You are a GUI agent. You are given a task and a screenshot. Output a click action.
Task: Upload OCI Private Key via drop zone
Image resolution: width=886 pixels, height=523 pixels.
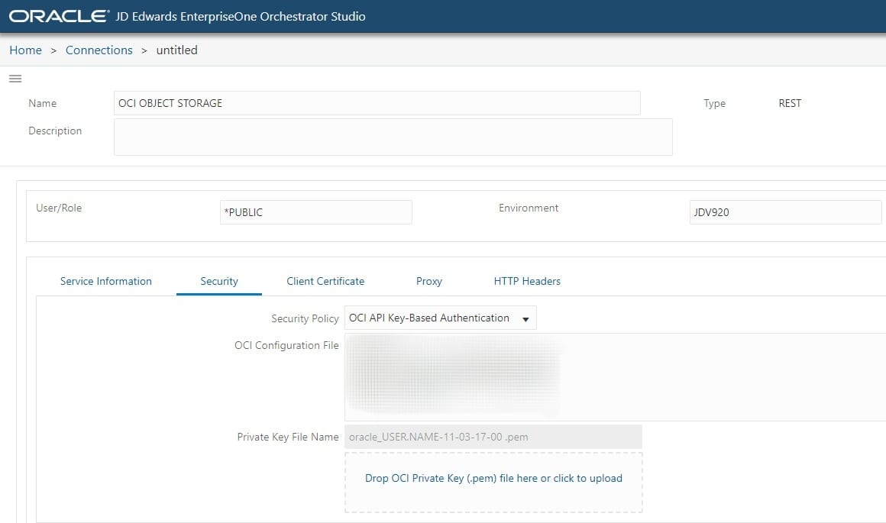(x=493, y=482)
